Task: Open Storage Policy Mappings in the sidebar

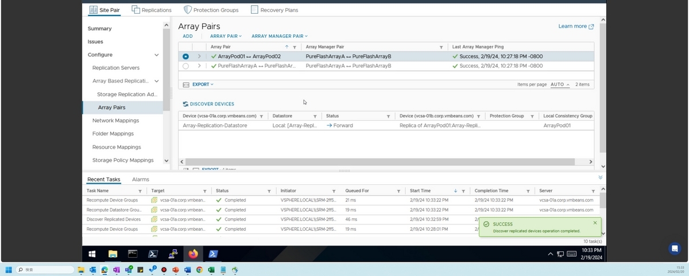Action: point(123,160)
